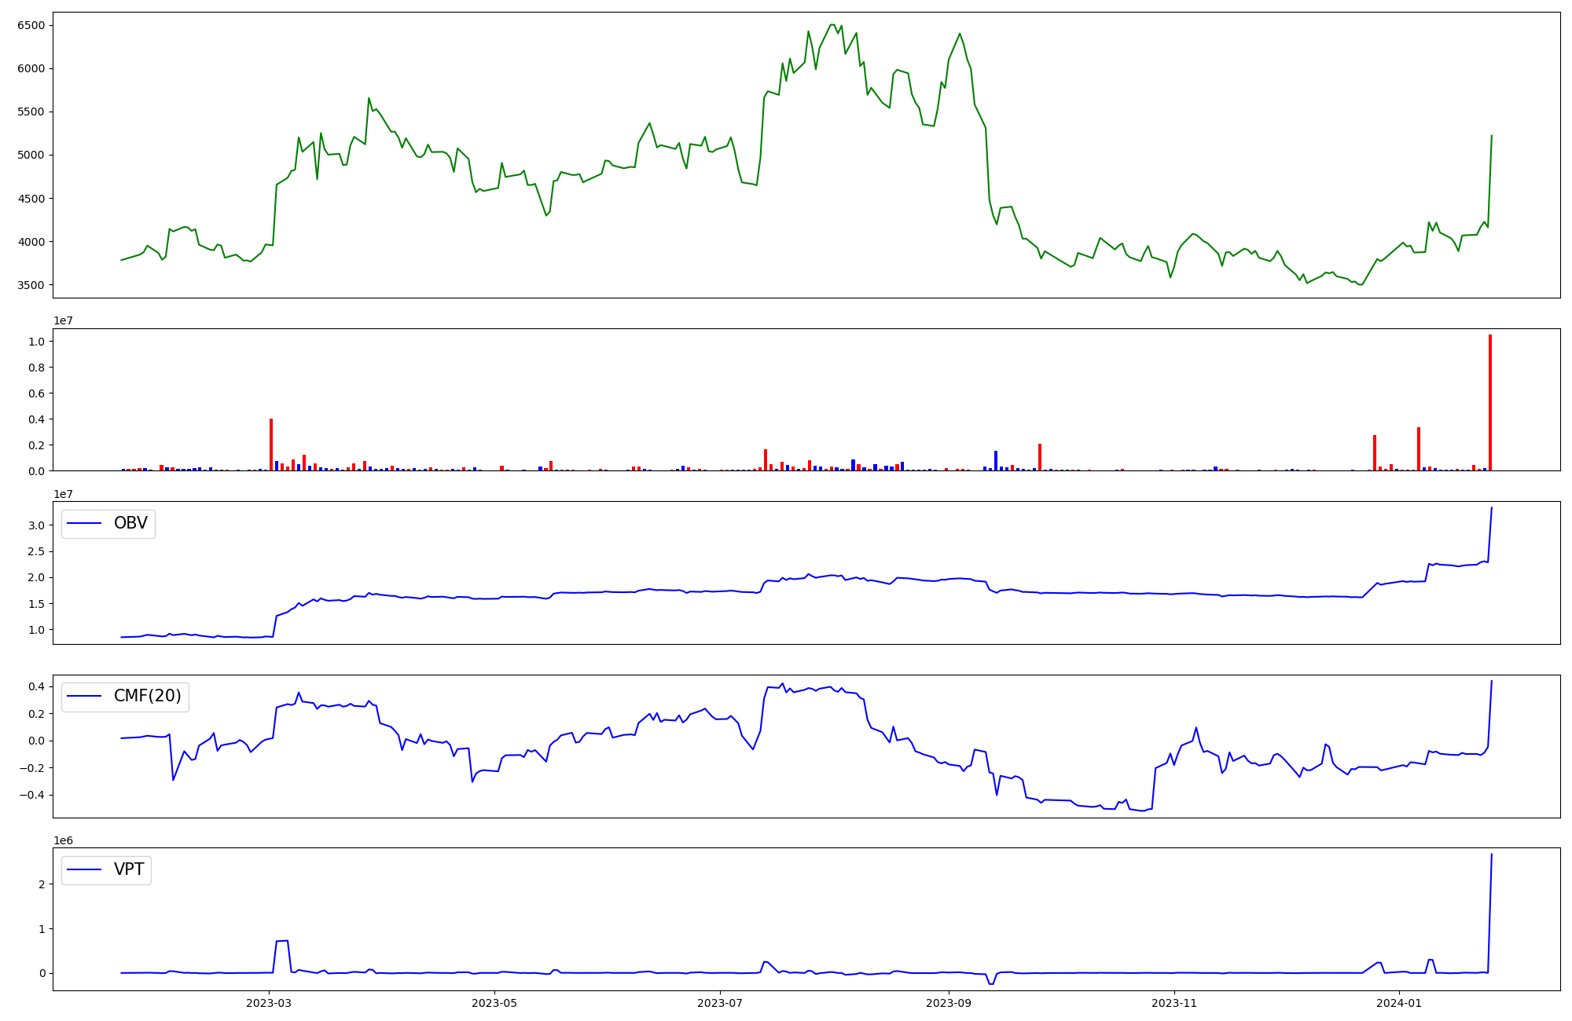Screen dimensions: 1572x1021
Task: Click the 2023-03 x-axis date label
Action: pos(269,1003)
